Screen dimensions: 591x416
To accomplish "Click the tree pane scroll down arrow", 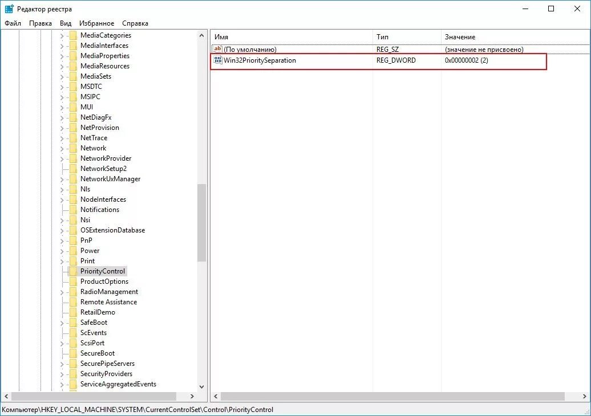I will point(201,386).
